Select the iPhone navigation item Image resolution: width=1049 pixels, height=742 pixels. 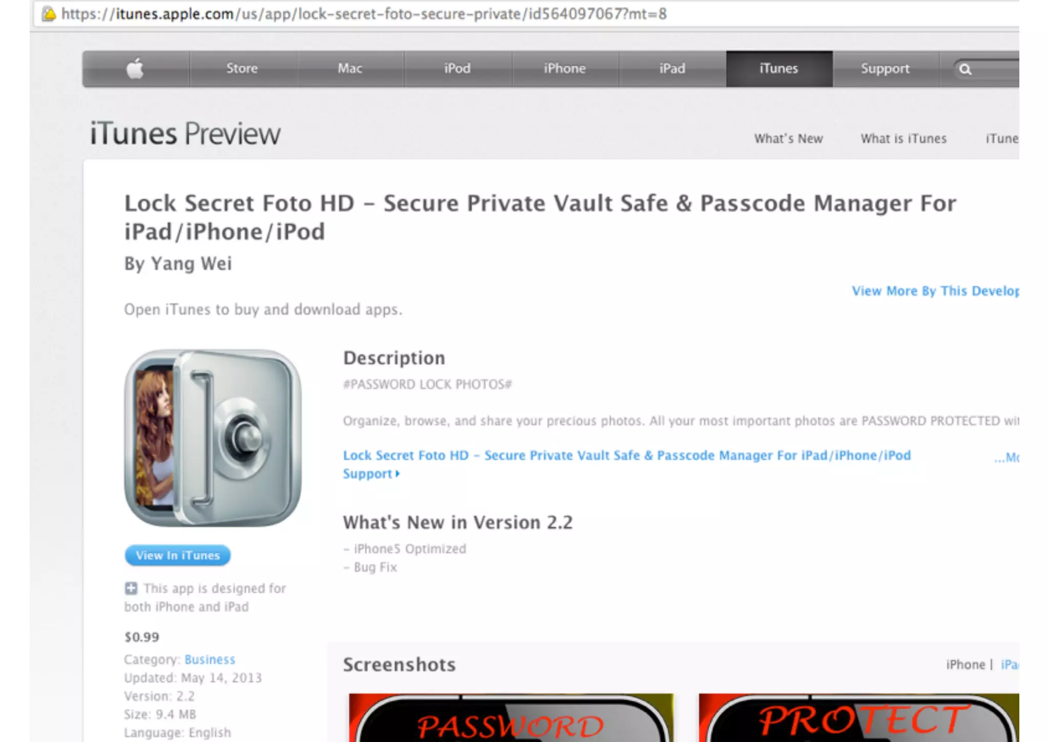[564, 69]
